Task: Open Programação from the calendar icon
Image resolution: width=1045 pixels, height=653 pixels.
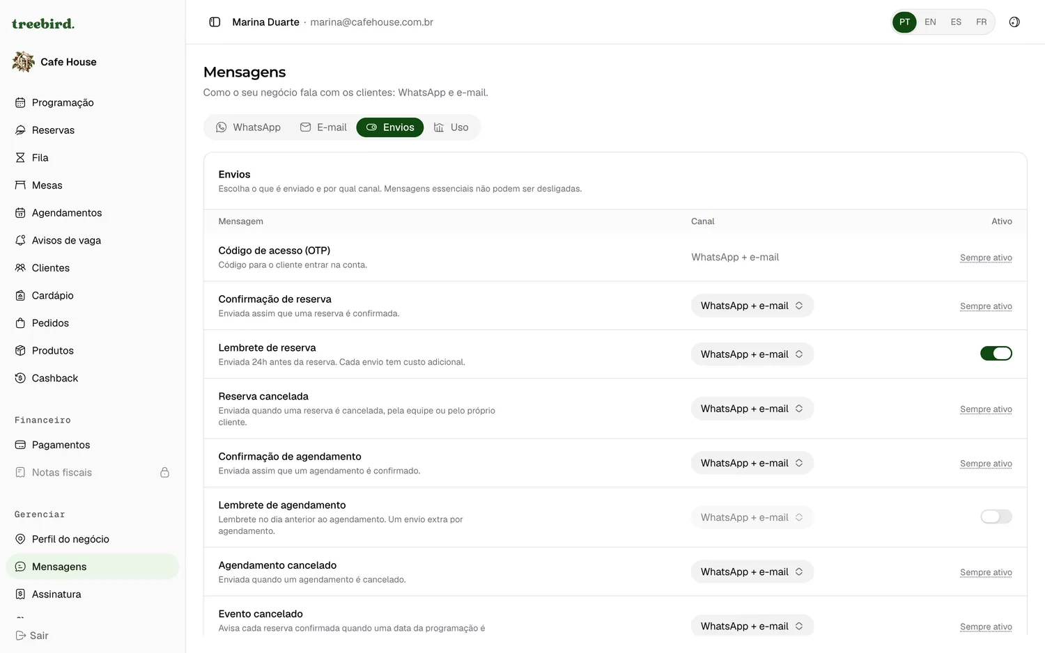Action: tap(20, 102)
